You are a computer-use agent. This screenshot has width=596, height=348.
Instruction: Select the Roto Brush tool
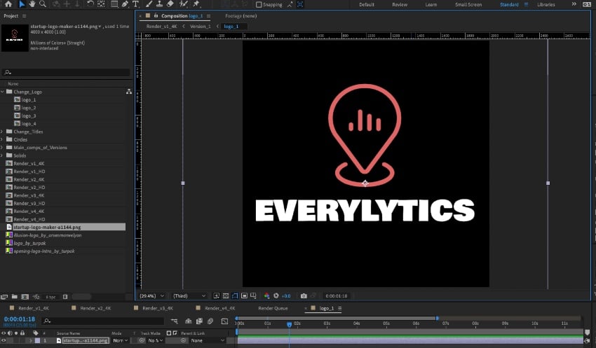(184, 4)
